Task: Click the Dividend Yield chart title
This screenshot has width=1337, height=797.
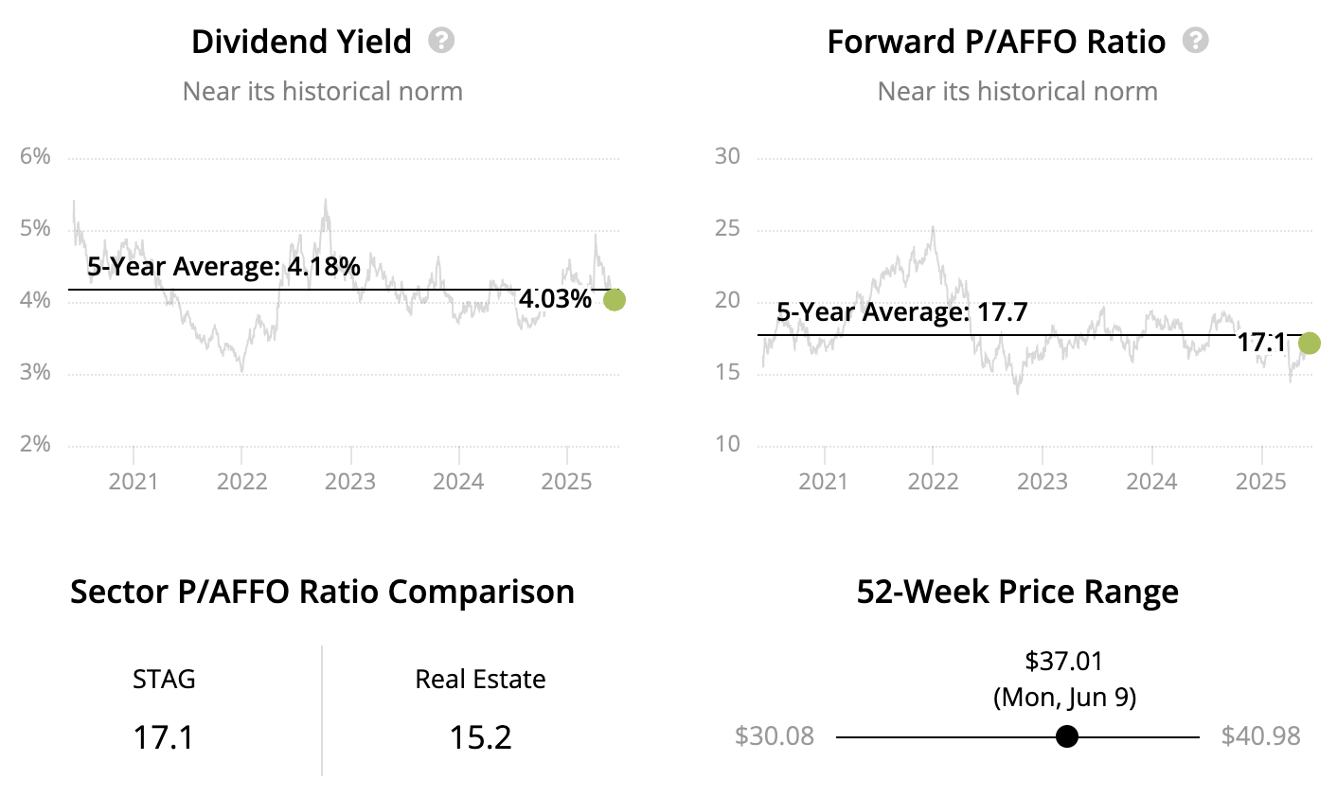Action: [x=301, y=42]
